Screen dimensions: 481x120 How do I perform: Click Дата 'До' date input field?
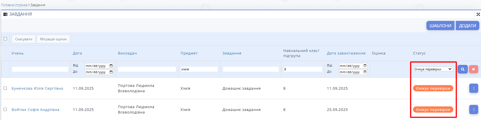(96, 72)
